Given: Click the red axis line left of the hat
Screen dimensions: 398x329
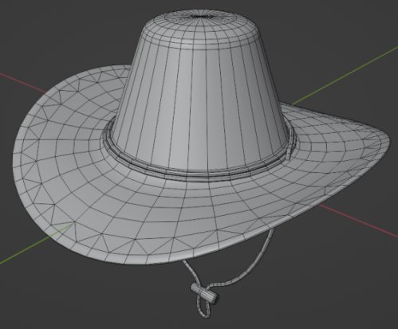Looking at the screenshot, I should [x=22, y=83].
